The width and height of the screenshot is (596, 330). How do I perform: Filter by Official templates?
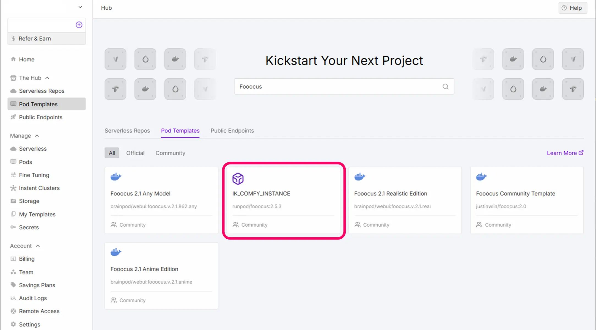pyautogui.click(x=135, y=153)
